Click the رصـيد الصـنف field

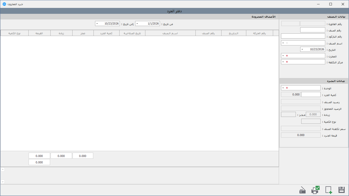301,102
